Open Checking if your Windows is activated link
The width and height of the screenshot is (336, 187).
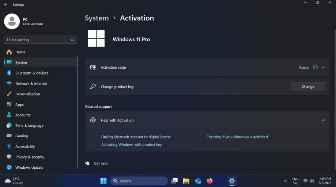pos(237,137)
